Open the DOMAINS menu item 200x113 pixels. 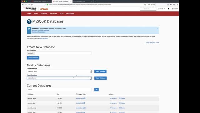(x=44, y=14)
